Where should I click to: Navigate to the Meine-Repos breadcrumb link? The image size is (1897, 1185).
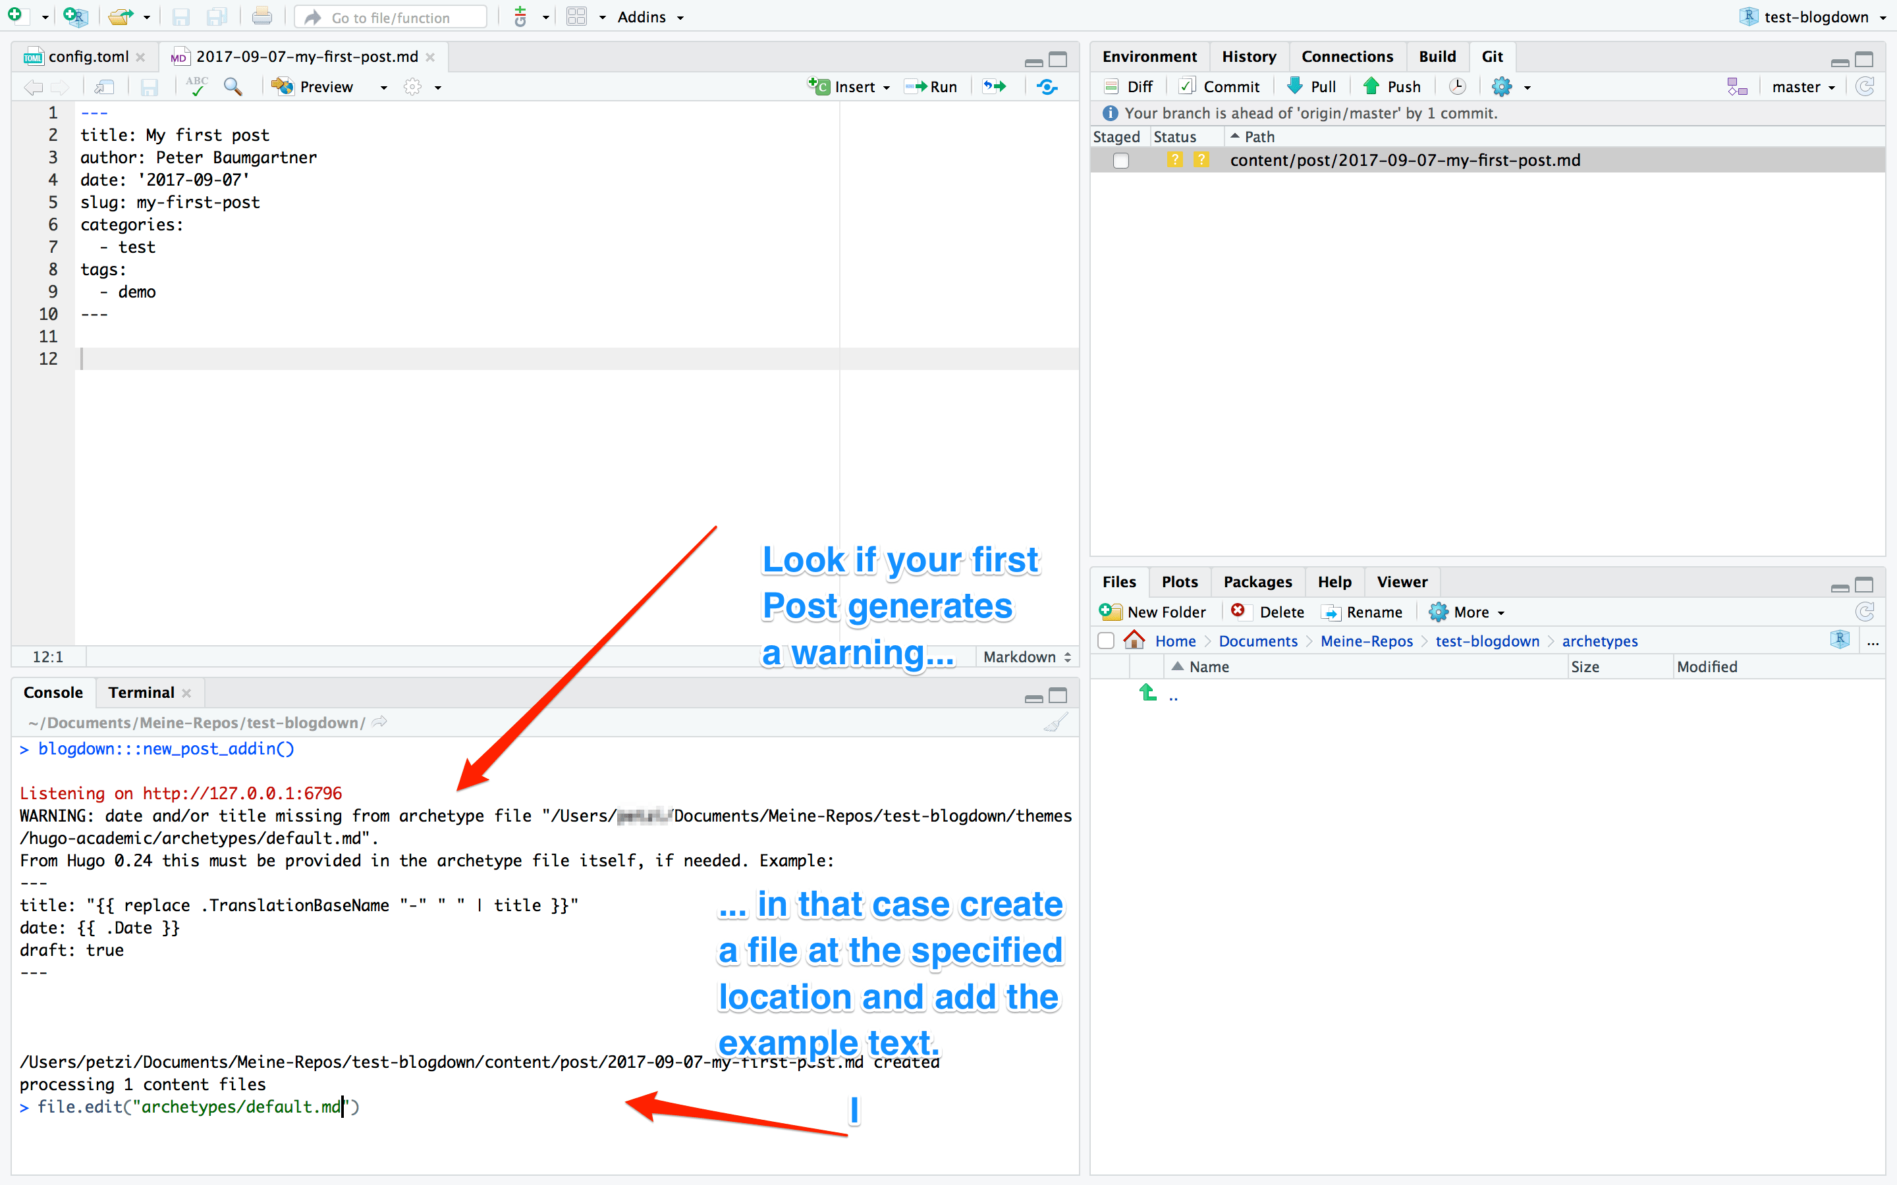1366,641
